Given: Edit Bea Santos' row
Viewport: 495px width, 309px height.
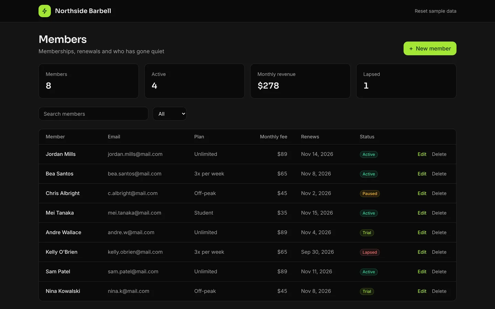Looking at the screenshot, I should [x=422, y=174].
